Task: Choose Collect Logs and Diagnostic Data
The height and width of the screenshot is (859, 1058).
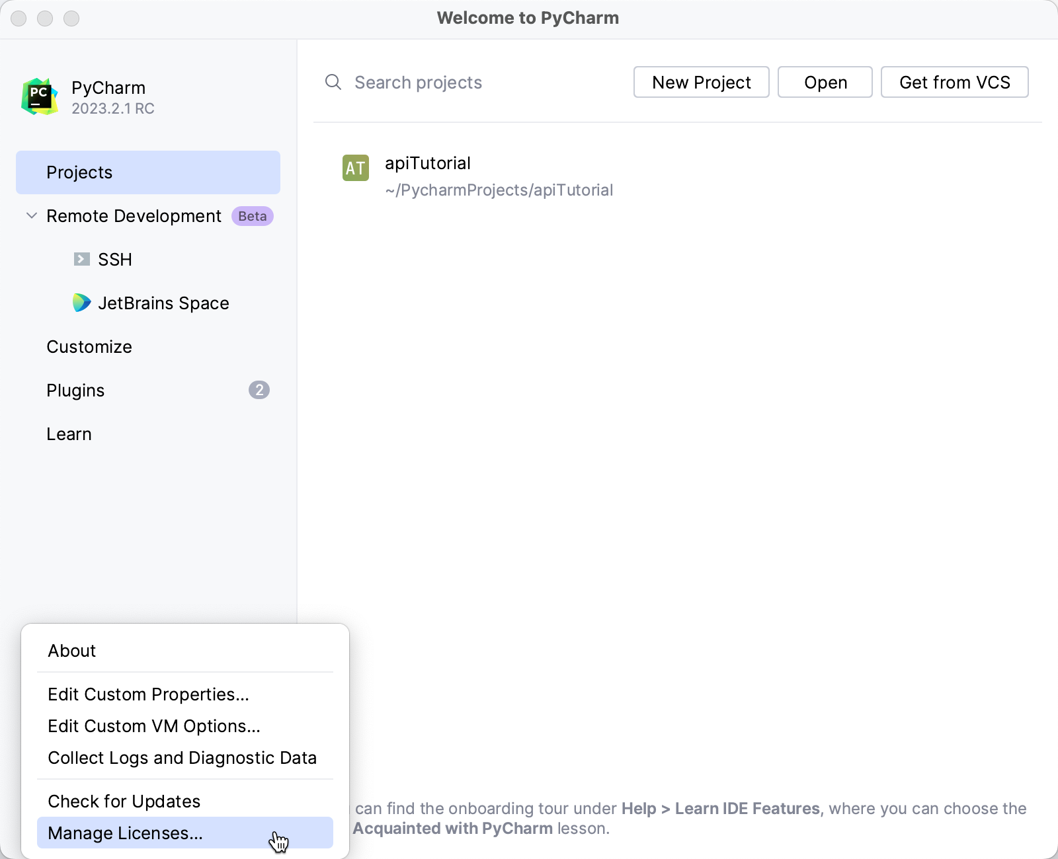Action: coord(182,758)
